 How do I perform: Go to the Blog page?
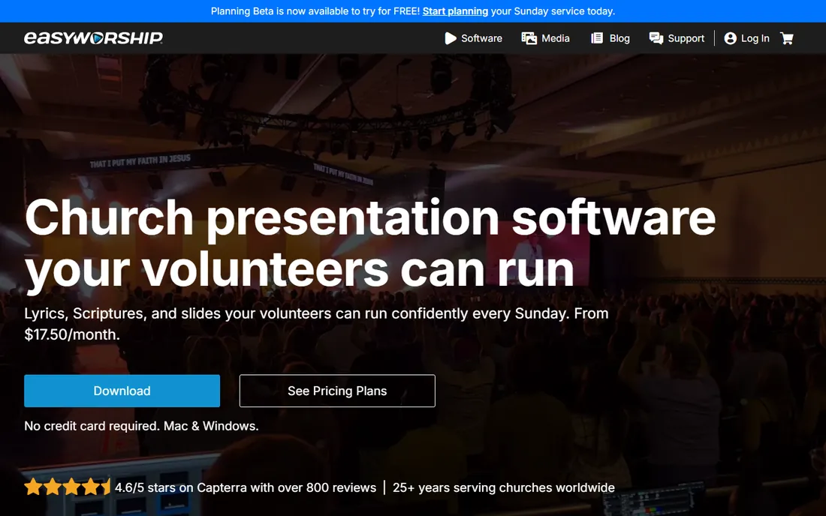[610, 38]
